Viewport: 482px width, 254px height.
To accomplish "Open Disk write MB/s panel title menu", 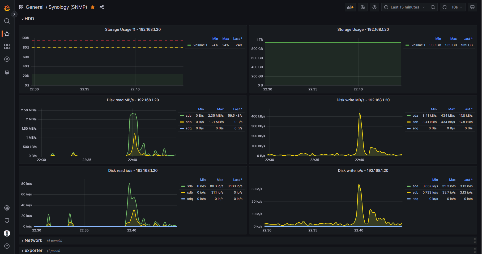I will 363,100.
